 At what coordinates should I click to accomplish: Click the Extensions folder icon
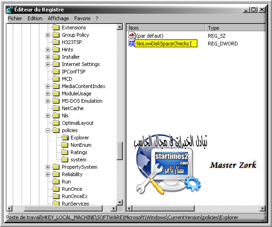click(x=56, y=28)
